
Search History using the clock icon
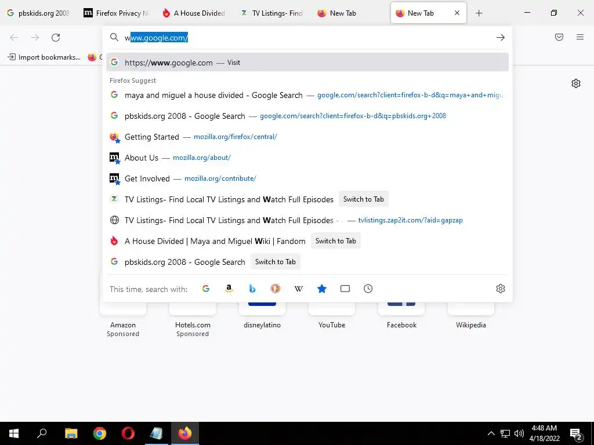(x=368, y=289)
